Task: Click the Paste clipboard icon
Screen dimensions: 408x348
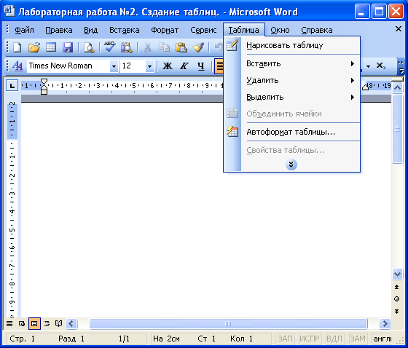Action: 181,47
